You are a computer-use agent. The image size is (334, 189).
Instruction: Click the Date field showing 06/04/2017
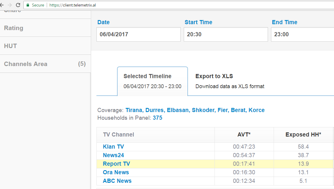[x=138, y=34]
